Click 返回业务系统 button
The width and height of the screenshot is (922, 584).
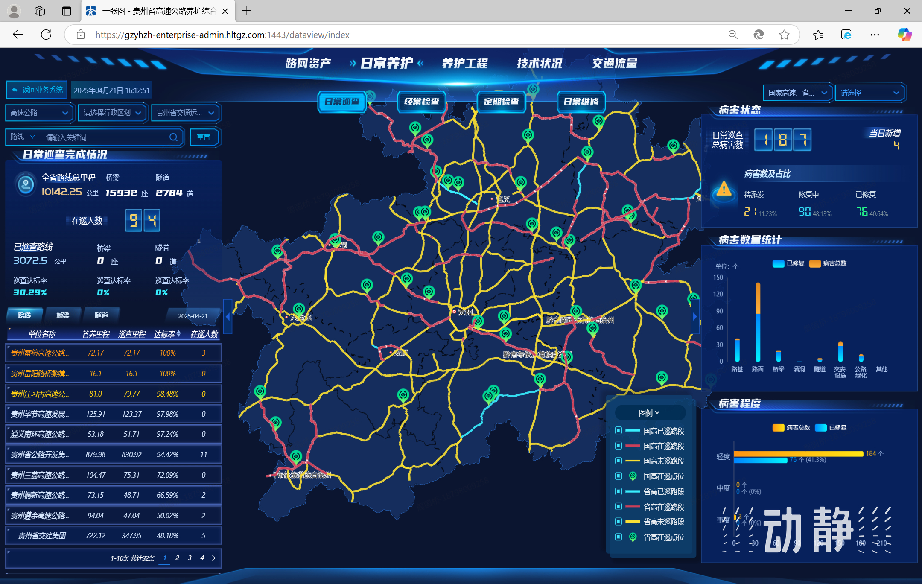[x=37, y=90]
